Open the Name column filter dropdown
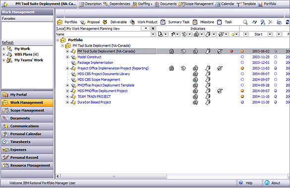The width and height of the screenshot is (290, 188). click(x=153, y=34)
